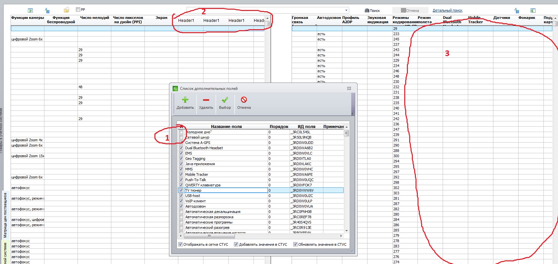Sort by ИД поля column header
Image resolution: width=558 pixels, height=264 pixels.
(307, 127)
